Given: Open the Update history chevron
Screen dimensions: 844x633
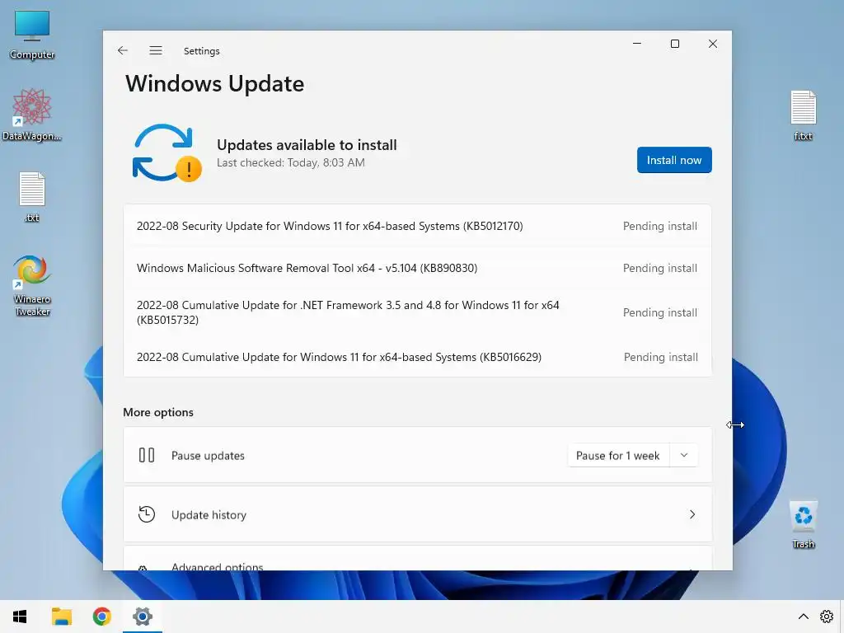Looking at the screenshot, I should 692,514.
